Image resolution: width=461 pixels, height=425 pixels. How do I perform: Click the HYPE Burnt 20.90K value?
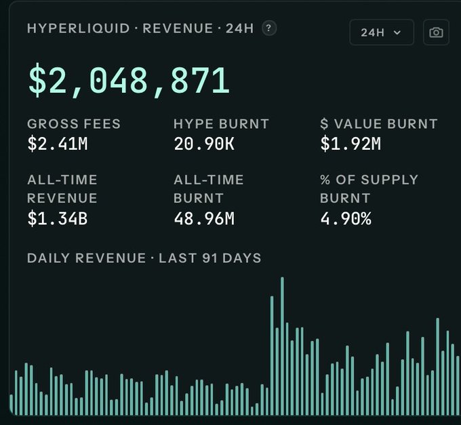204,144
